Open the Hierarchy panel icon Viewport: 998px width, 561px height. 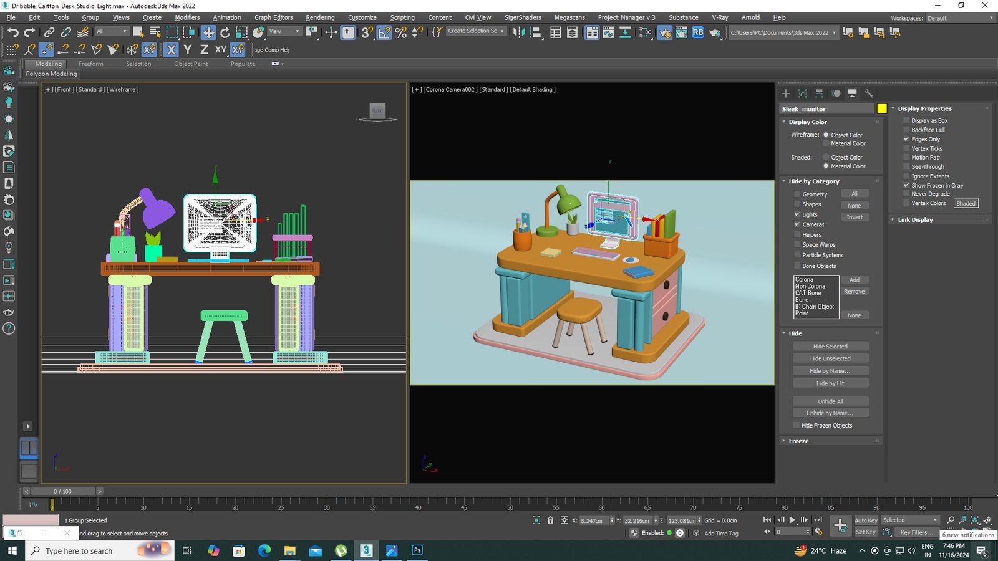(819, 93)
